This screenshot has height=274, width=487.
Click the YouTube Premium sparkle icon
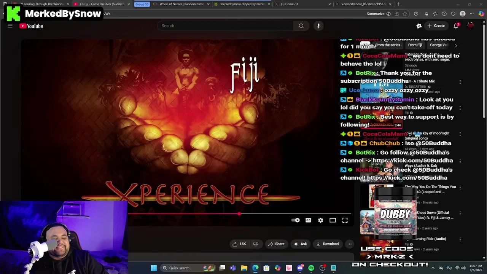[x=419, y=26]
